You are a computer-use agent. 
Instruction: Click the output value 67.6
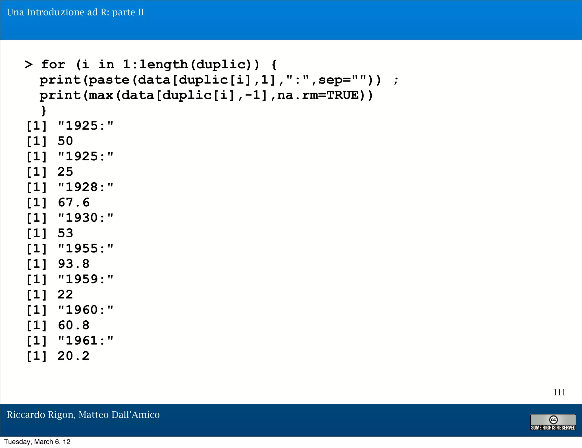[74, 202]
